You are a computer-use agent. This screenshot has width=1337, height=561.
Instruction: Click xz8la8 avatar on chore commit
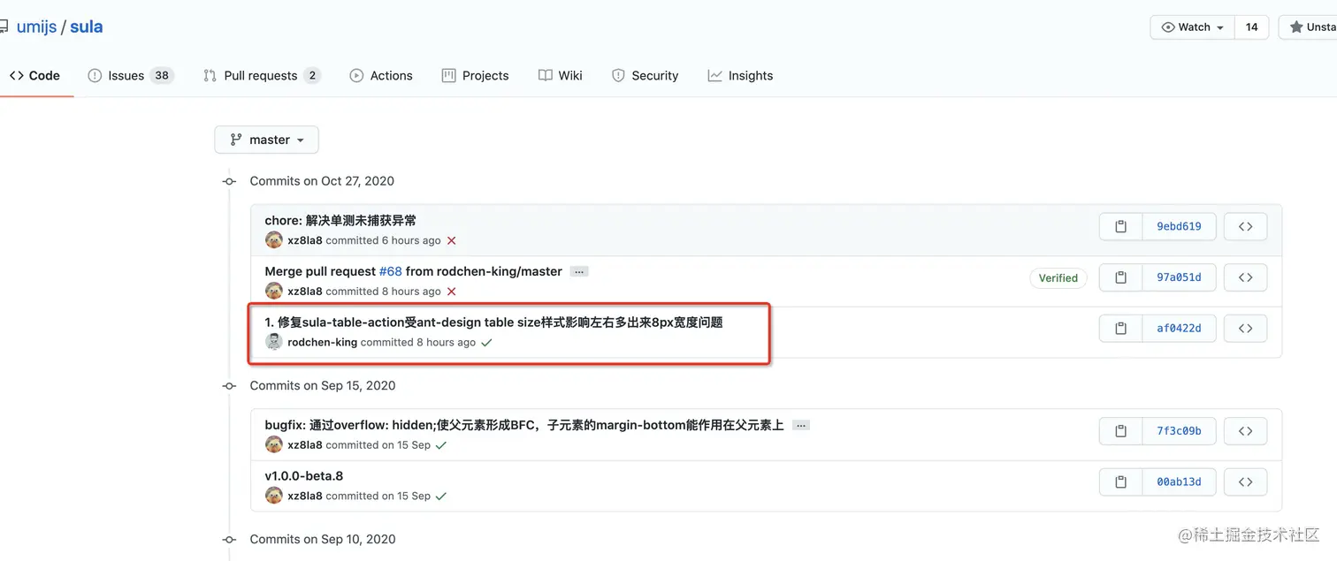274,240
